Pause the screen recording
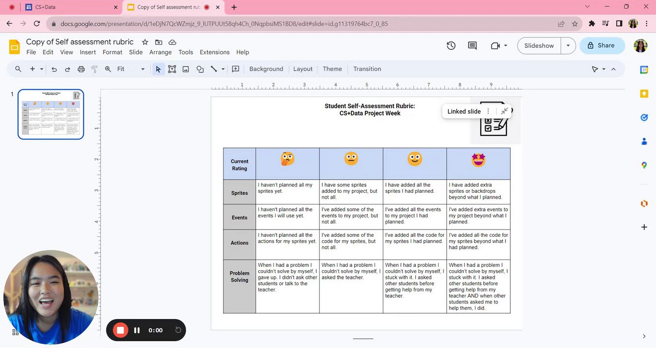Image resolution: width=656 pixels, height=348 pixels. 137,330
